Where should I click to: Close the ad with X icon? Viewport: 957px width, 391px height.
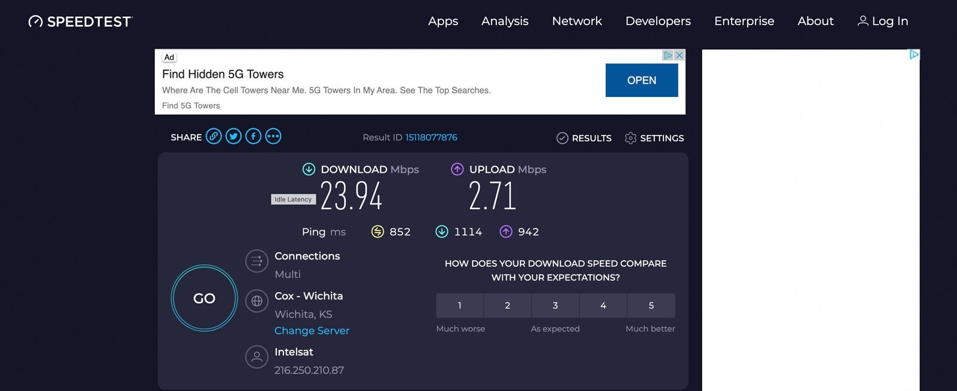coord(679,55)
